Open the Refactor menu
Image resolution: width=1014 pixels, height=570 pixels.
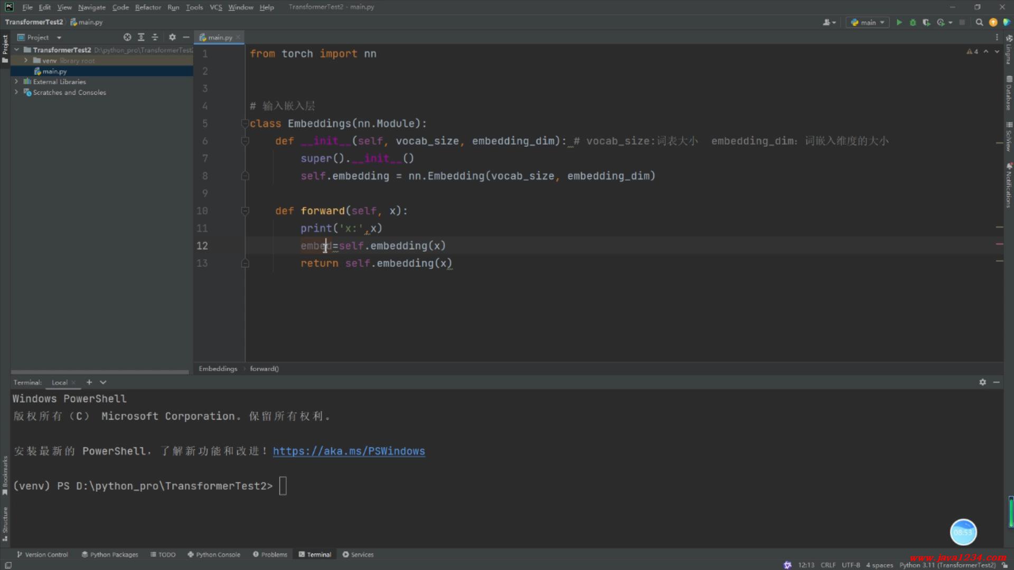coord(148,7)
